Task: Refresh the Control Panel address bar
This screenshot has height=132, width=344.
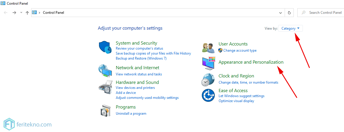Action: point(289,13)
